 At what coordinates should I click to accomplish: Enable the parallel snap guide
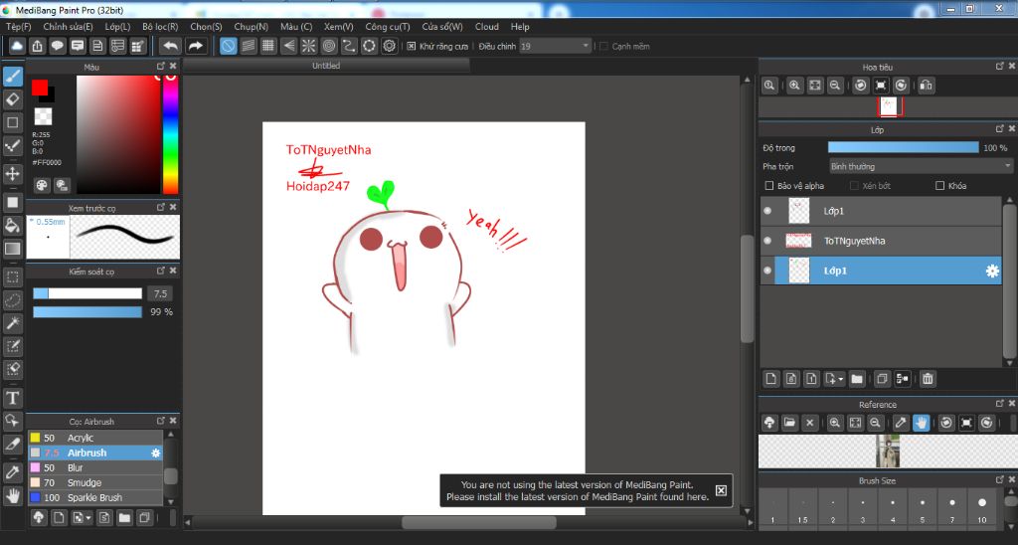[x=248, y=46]
